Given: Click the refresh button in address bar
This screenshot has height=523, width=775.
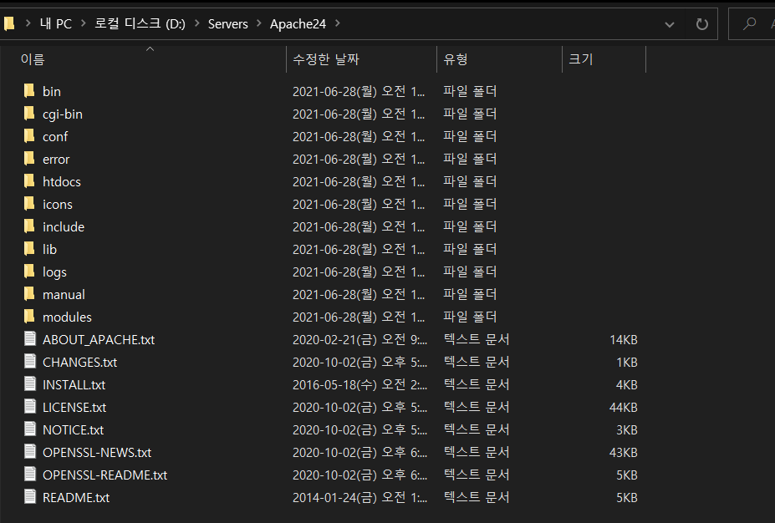Looking at the screenshot, I should [x=702, y=24].
